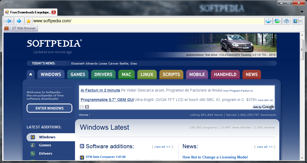
Task: Click the Drivers icon in sidebar
Action: pyautogui.click(x=33, y=154)
